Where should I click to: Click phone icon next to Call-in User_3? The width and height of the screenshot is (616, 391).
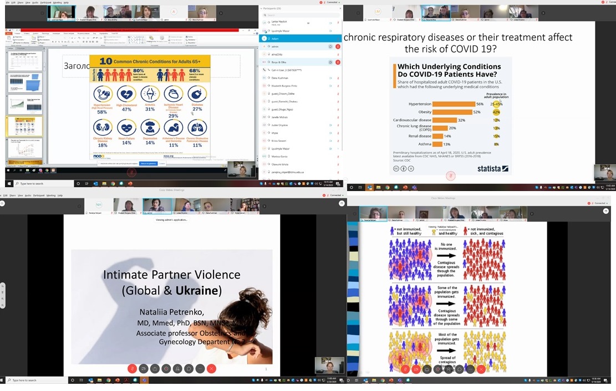pyautogui.click(x=264, y=70)
